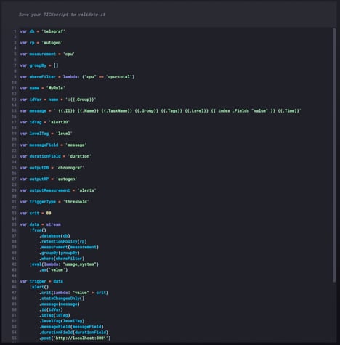Click line with var rp = 'autogen'
The image size is (340, 345).
(x=41, y=43)
